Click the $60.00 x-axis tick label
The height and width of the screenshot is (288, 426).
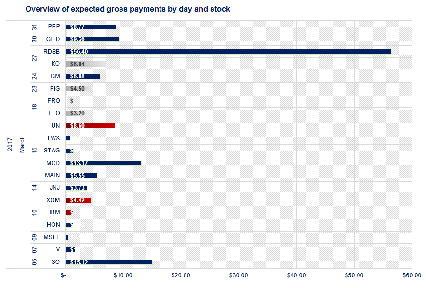[412, 275]
